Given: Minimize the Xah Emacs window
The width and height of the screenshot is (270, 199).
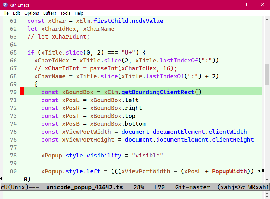Looking at the screenshot, I should [x=233, y=5].
